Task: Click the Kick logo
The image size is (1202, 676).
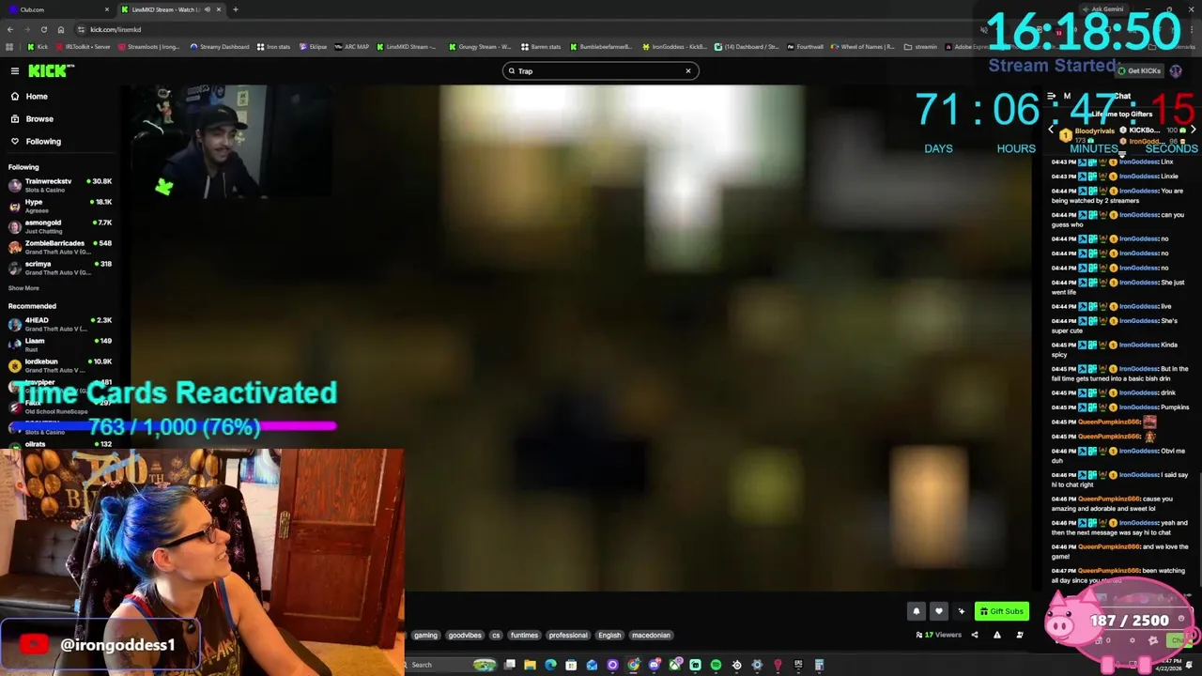Action: (x=51, y=71)
